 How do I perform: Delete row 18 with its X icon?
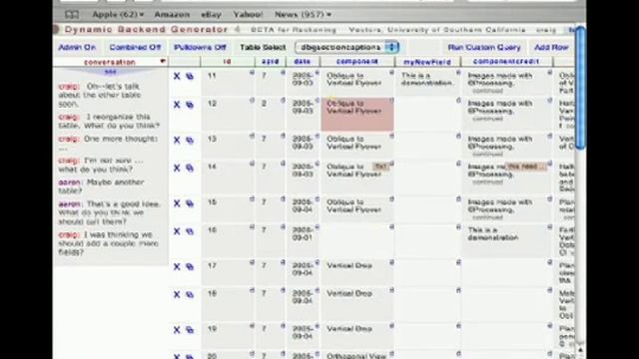coord(177,294)
